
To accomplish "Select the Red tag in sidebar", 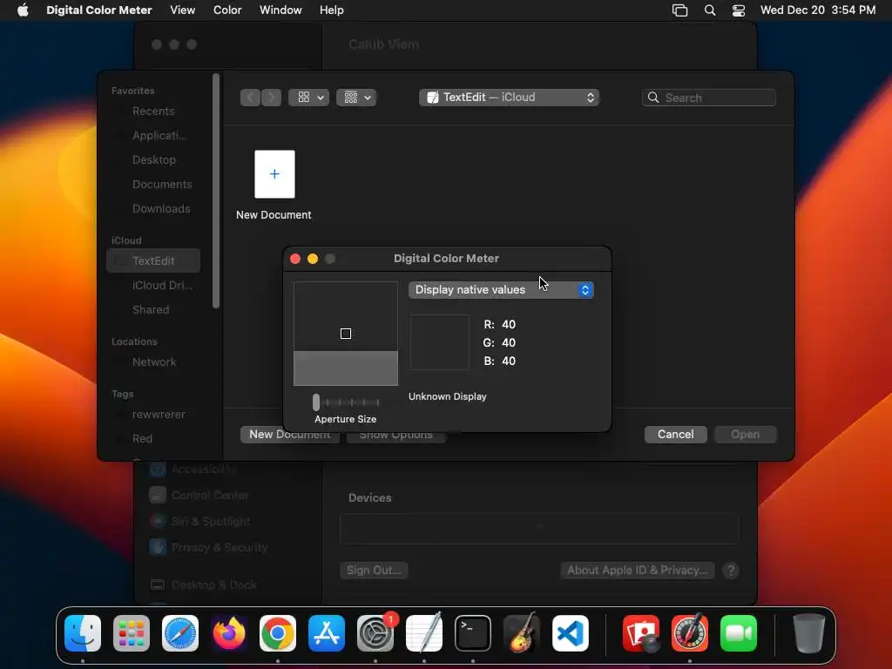I will pos(153,439).
